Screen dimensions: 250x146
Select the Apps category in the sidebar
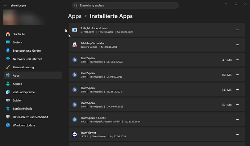tap(33, 75)
